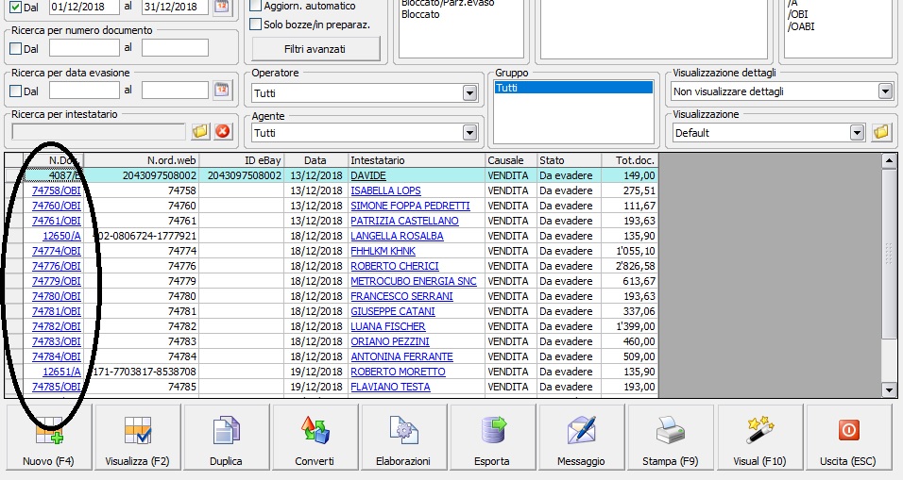Click the Nuovo (F4) new document button

[x=51, y=438]
